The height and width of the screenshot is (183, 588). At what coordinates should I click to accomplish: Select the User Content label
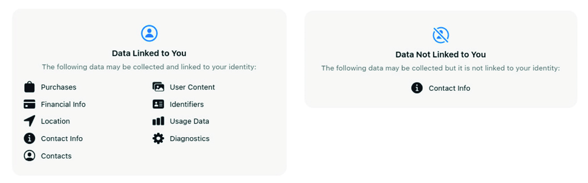coord(192,87)
